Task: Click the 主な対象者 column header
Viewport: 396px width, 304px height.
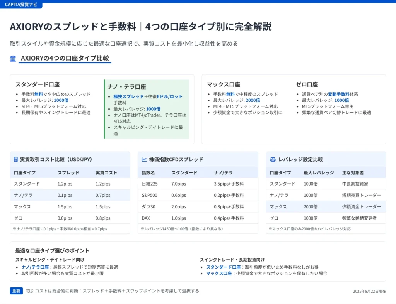Action: (x=353, y=173)
